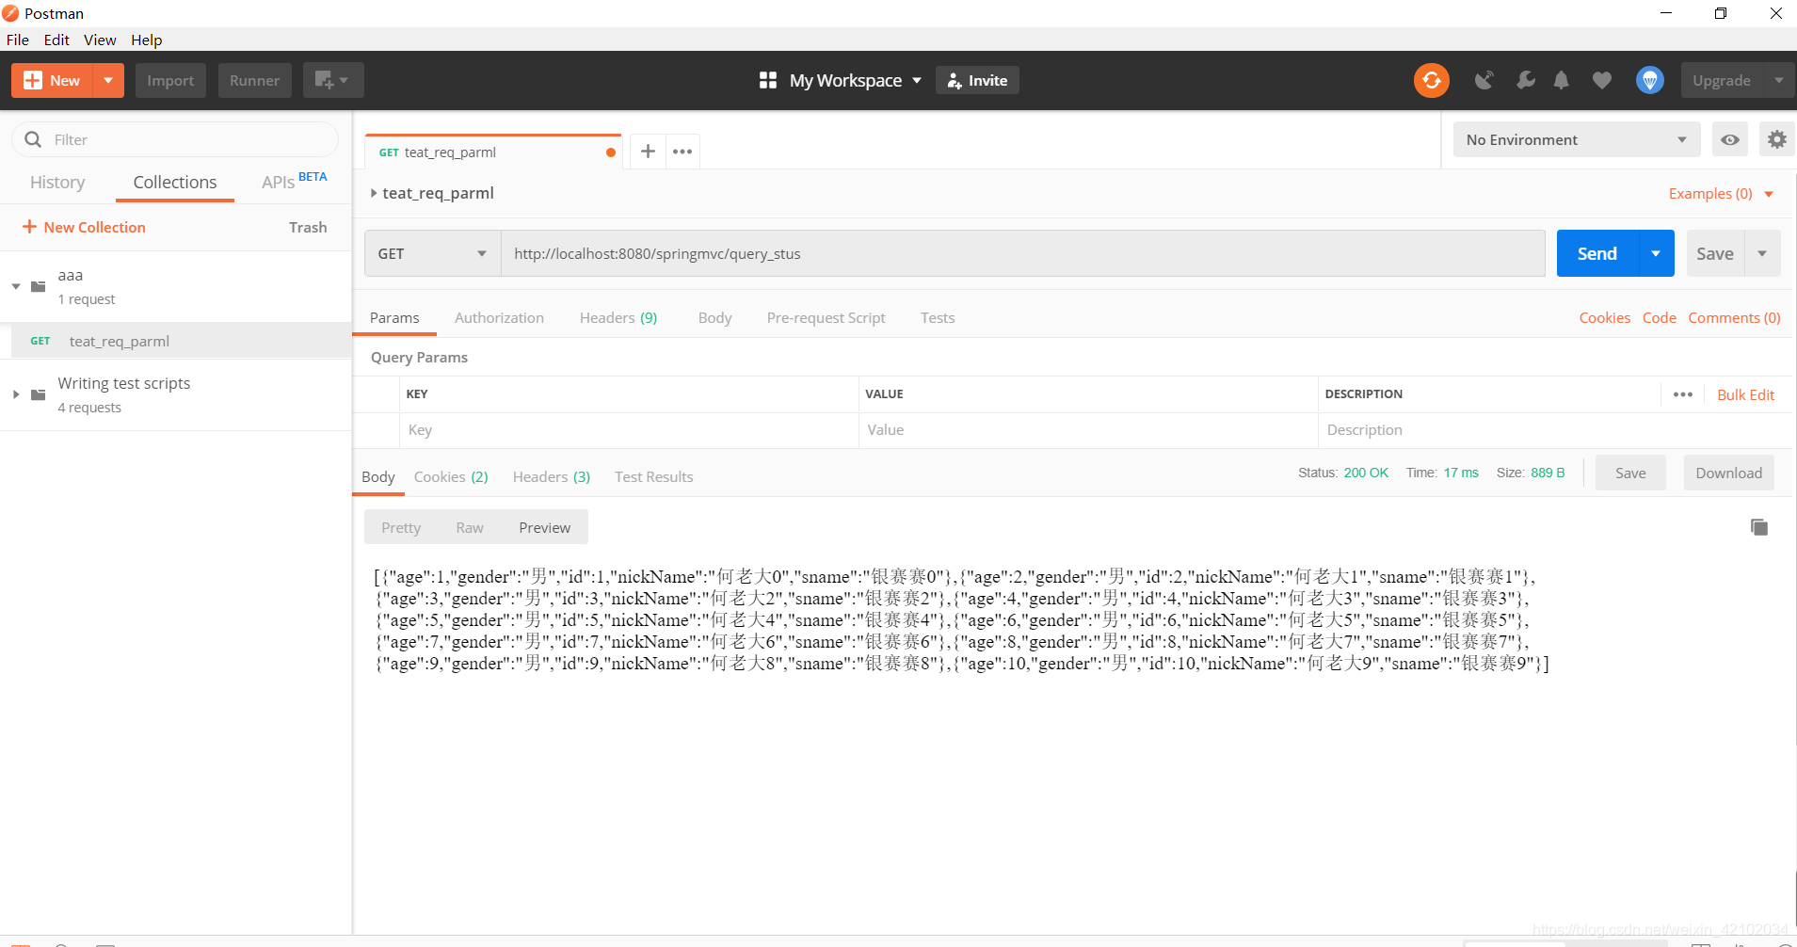Viewport: 1797px width, 947px height.
Task: Click New Collection link
Action: tap(84, 227)
